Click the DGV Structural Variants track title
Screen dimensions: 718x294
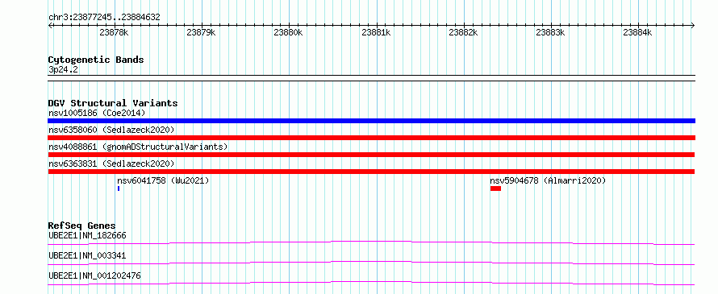tap(113, 103)
